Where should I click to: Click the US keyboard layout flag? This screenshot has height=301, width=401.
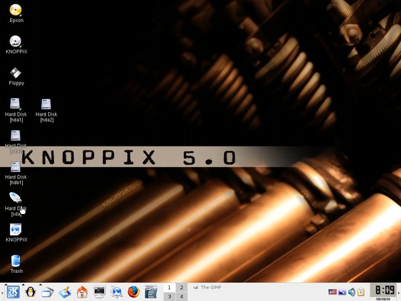pos(331,292)
